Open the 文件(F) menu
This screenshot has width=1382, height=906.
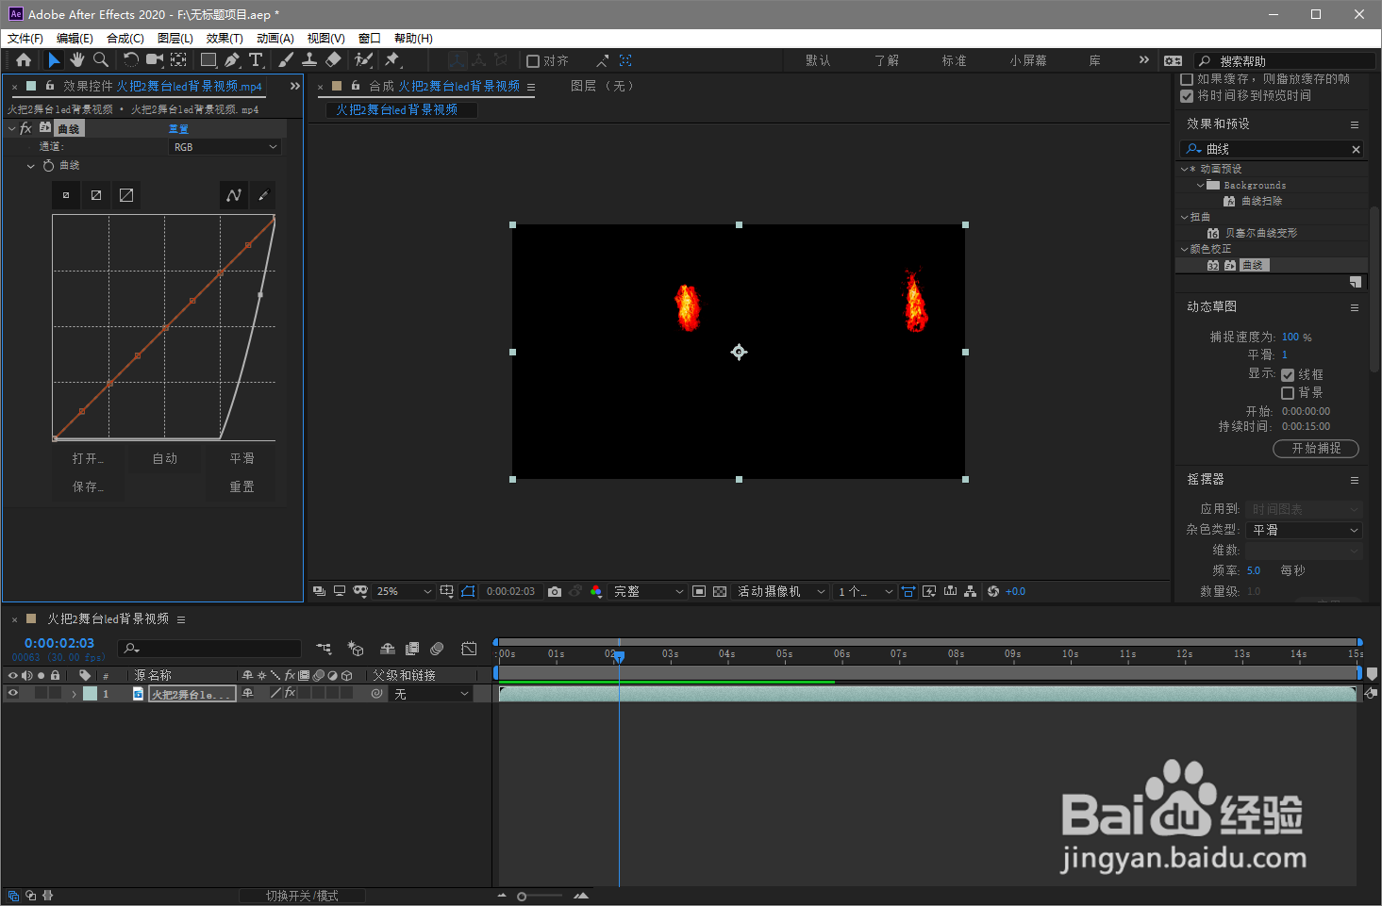click(x=25, y=39)
